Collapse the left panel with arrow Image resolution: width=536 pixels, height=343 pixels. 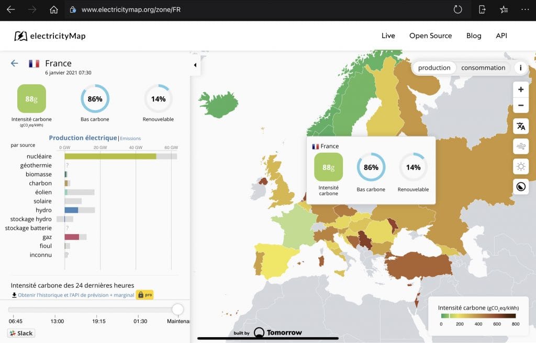pyautogui.click(x=195, y=65)
